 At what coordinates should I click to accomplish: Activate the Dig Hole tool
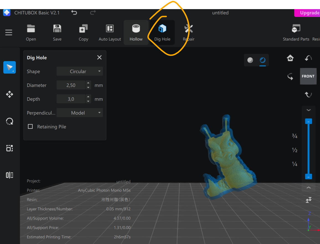162,33
